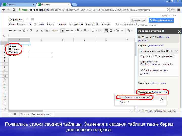Viewport: 182px width, 136px height.
Task: Select cell containing Тяжело
Action: pos(19,52)
